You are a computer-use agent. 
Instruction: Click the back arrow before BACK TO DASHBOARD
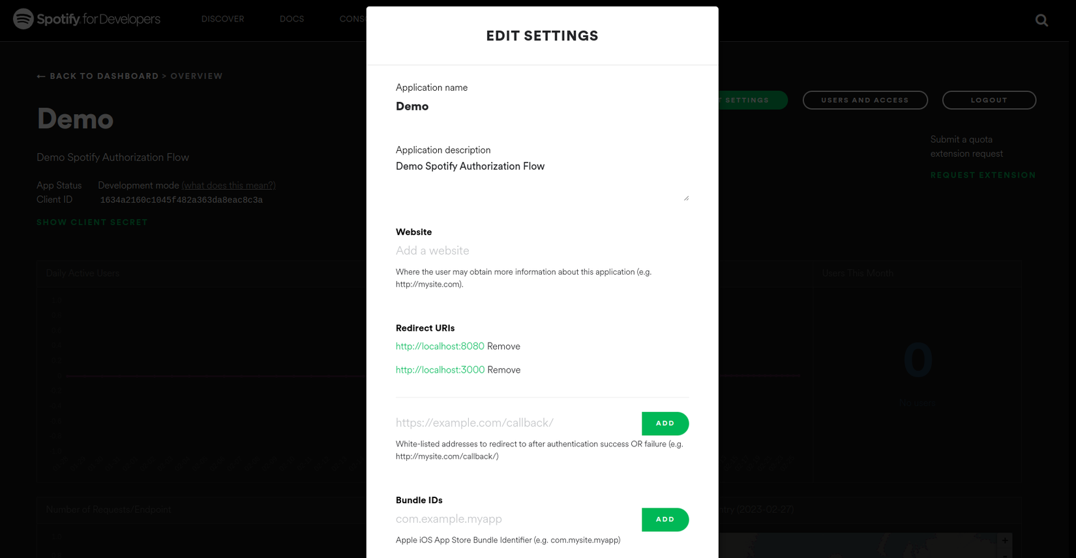[40, 76]
